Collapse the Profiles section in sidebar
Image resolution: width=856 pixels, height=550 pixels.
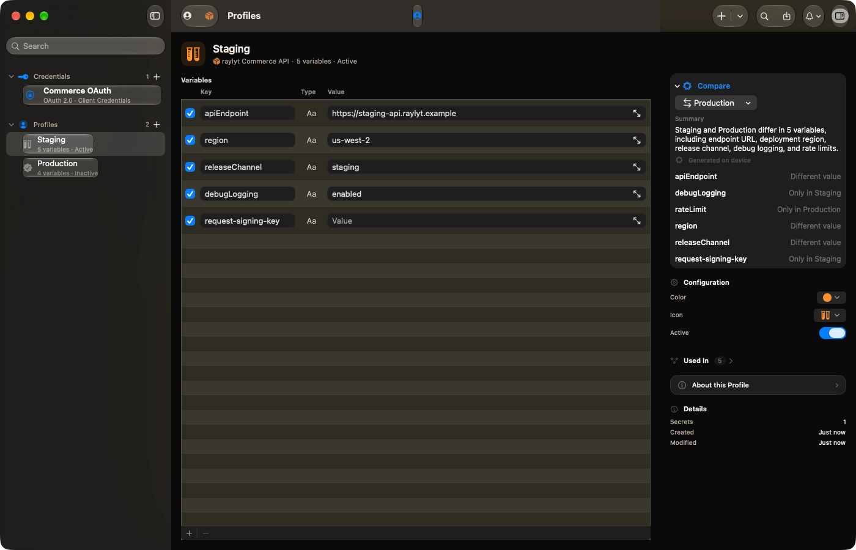11,125
